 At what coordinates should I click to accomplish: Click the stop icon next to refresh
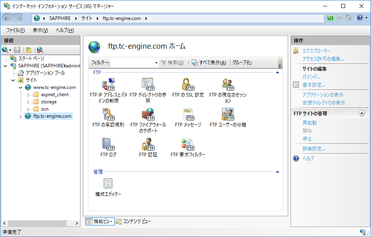[339, 18]
